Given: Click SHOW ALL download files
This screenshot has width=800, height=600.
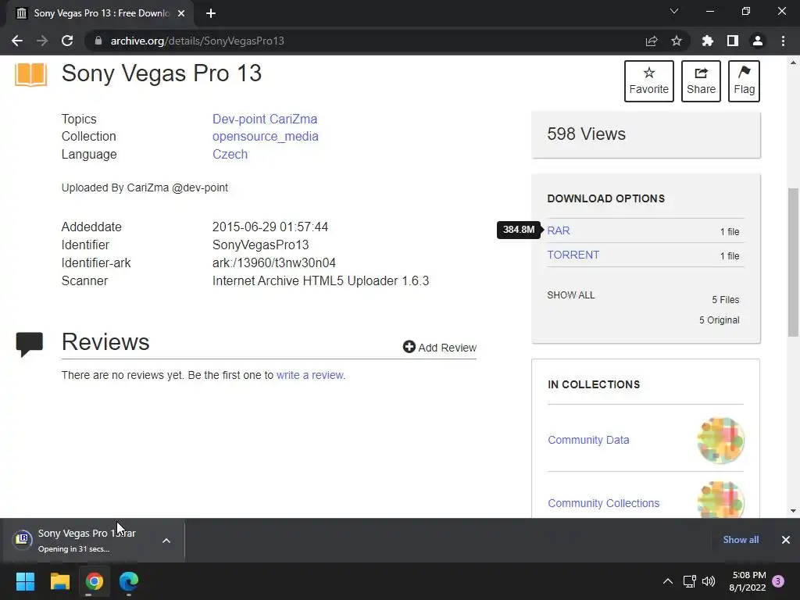Looking at the screenshot, I should point(571,295).
